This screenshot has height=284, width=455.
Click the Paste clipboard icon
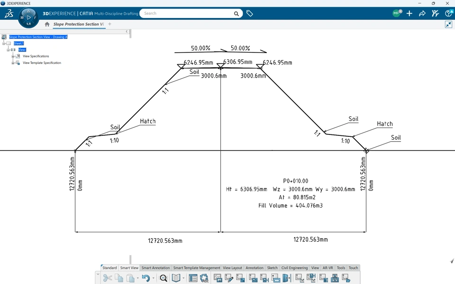(130, 278)
